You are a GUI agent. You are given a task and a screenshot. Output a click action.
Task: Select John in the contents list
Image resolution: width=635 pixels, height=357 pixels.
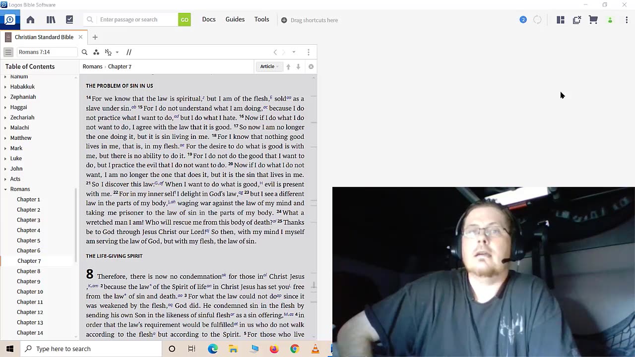(16, 169)
